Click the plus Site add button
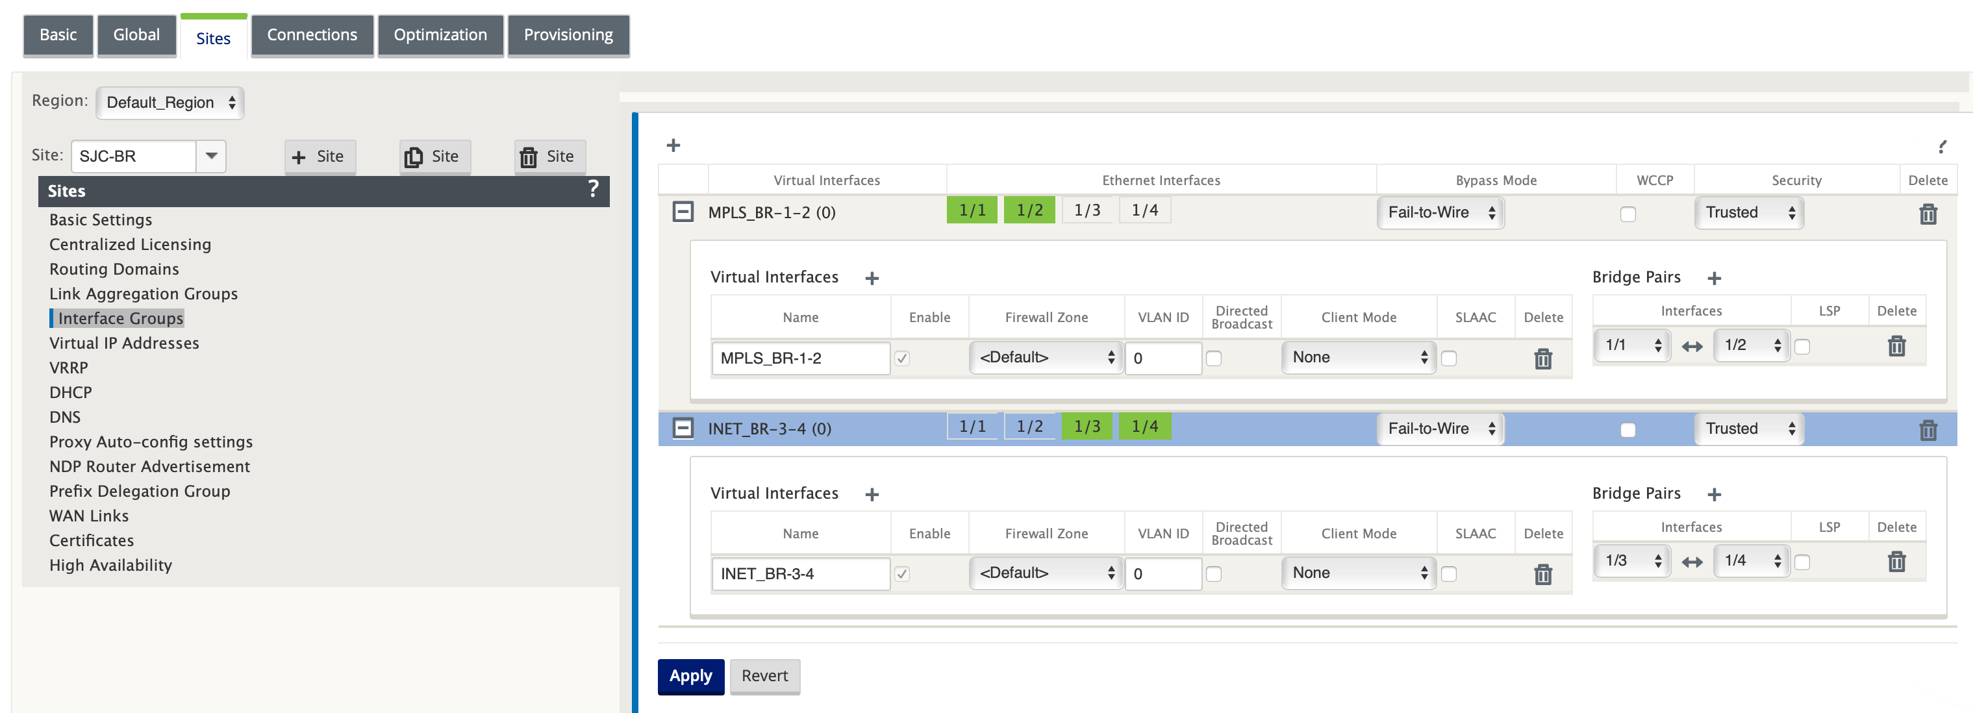The width and height of the screenshot is (1973, 713). tap(320, 156)
